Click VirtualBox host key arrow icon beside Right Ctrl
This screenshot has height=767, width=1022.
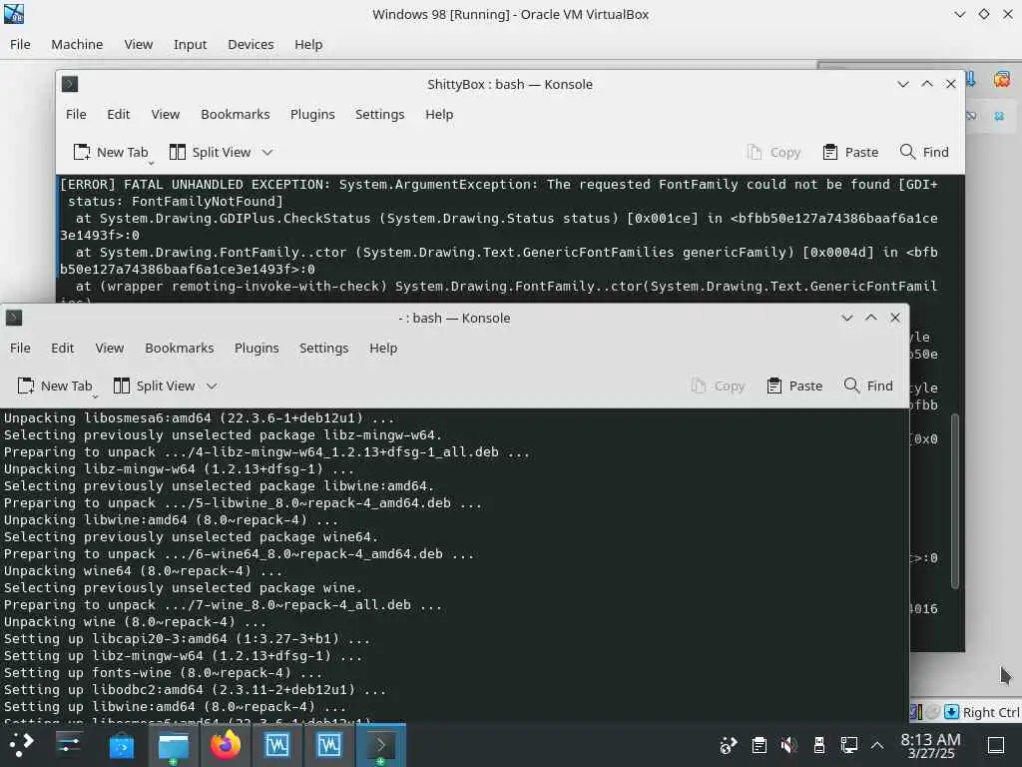(951, 711)
